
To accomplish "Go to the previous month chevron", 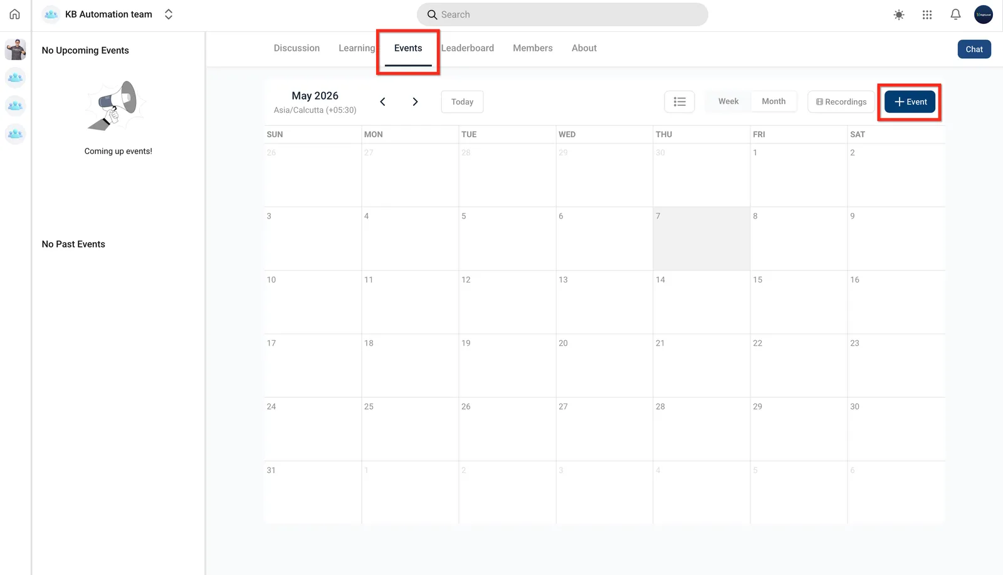I will tap(382, 101).
